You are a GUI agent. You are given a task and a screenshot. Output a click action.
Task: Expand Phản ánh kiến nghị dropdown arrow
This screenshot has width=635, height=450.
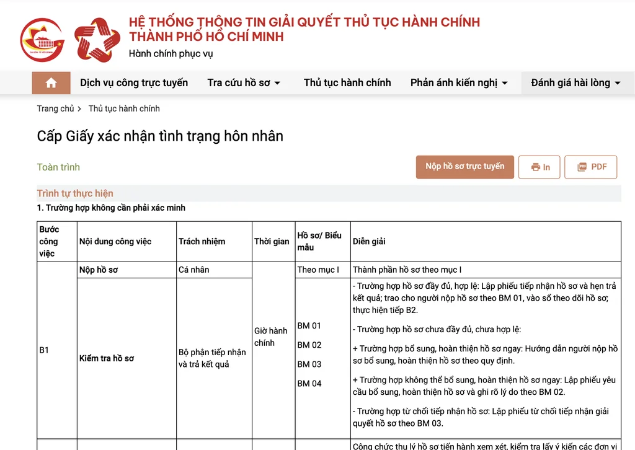pyautogui.click(x=505, y=83)
